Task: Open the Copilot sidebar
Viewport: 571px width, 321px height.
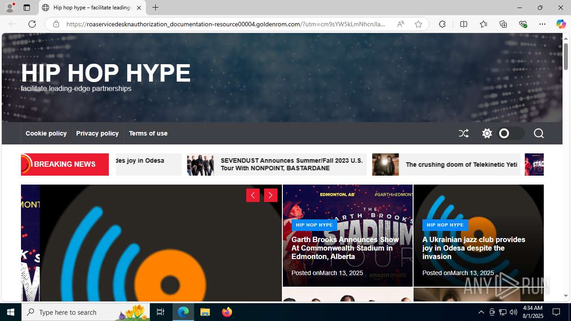Action: click(561, 24)
